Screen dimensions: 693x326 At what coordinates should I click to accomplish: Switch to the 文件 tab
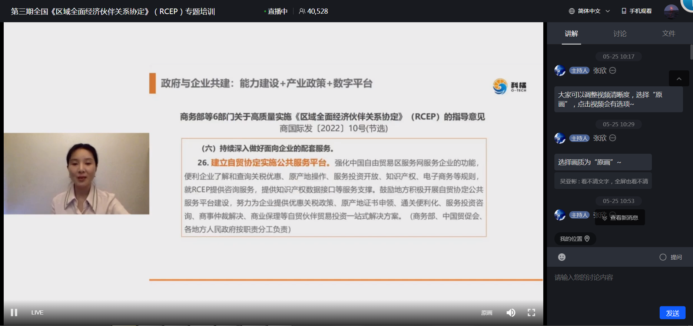tap(669, 34)
